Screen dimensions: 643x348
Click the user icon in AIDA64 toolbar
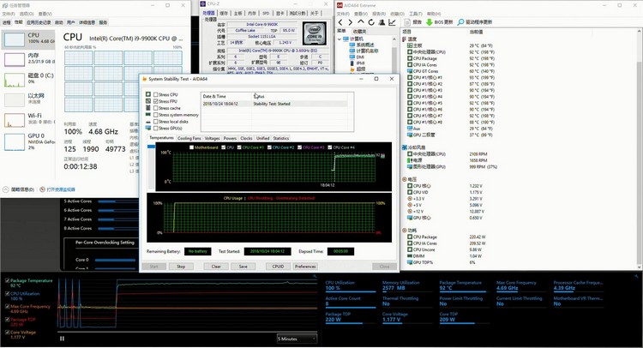pyautogui.click(x=382, y=22)
